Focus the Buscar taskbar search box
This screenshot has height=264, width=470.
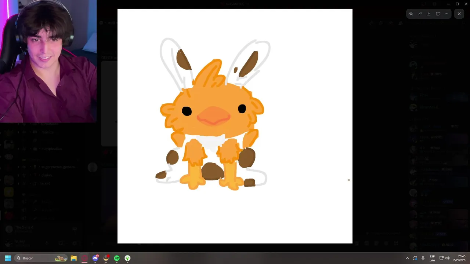(x=41, y=258)
